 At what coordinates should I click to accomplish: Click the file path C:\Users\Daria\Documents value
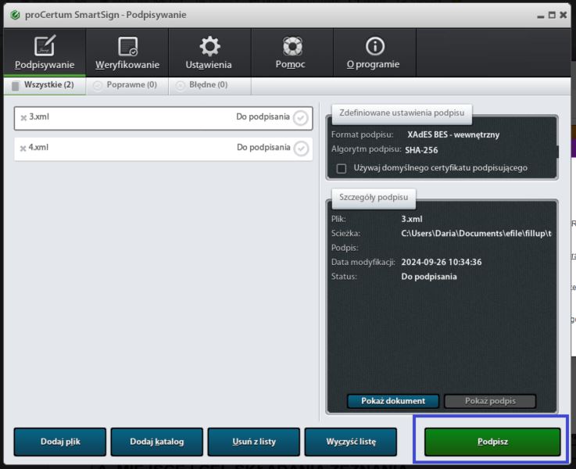[x=476, y=234]
